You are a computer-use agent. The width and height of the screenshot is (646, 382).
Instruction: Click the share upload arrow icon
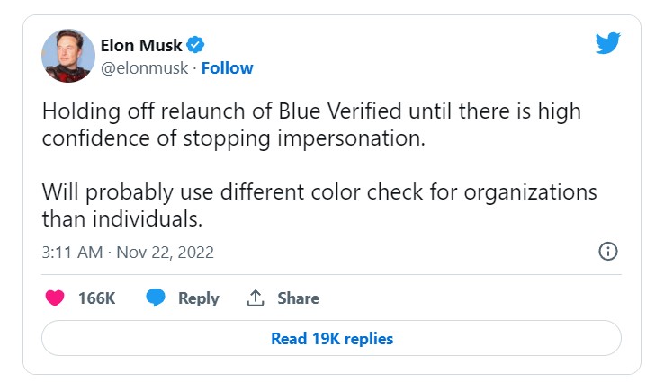(255, 298)
